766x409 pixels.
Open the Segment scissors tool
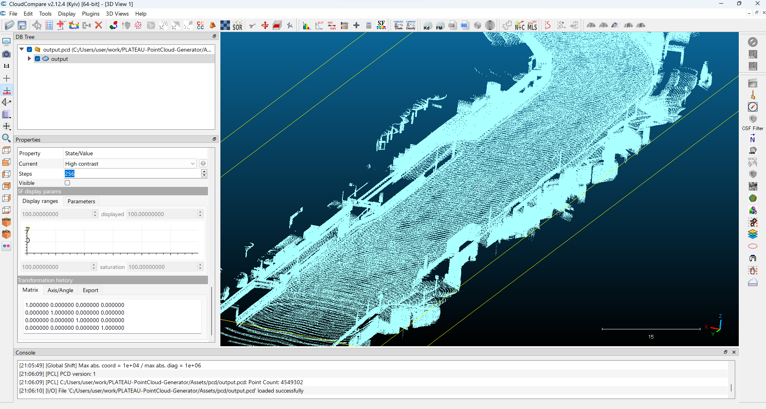coord(252,26)
